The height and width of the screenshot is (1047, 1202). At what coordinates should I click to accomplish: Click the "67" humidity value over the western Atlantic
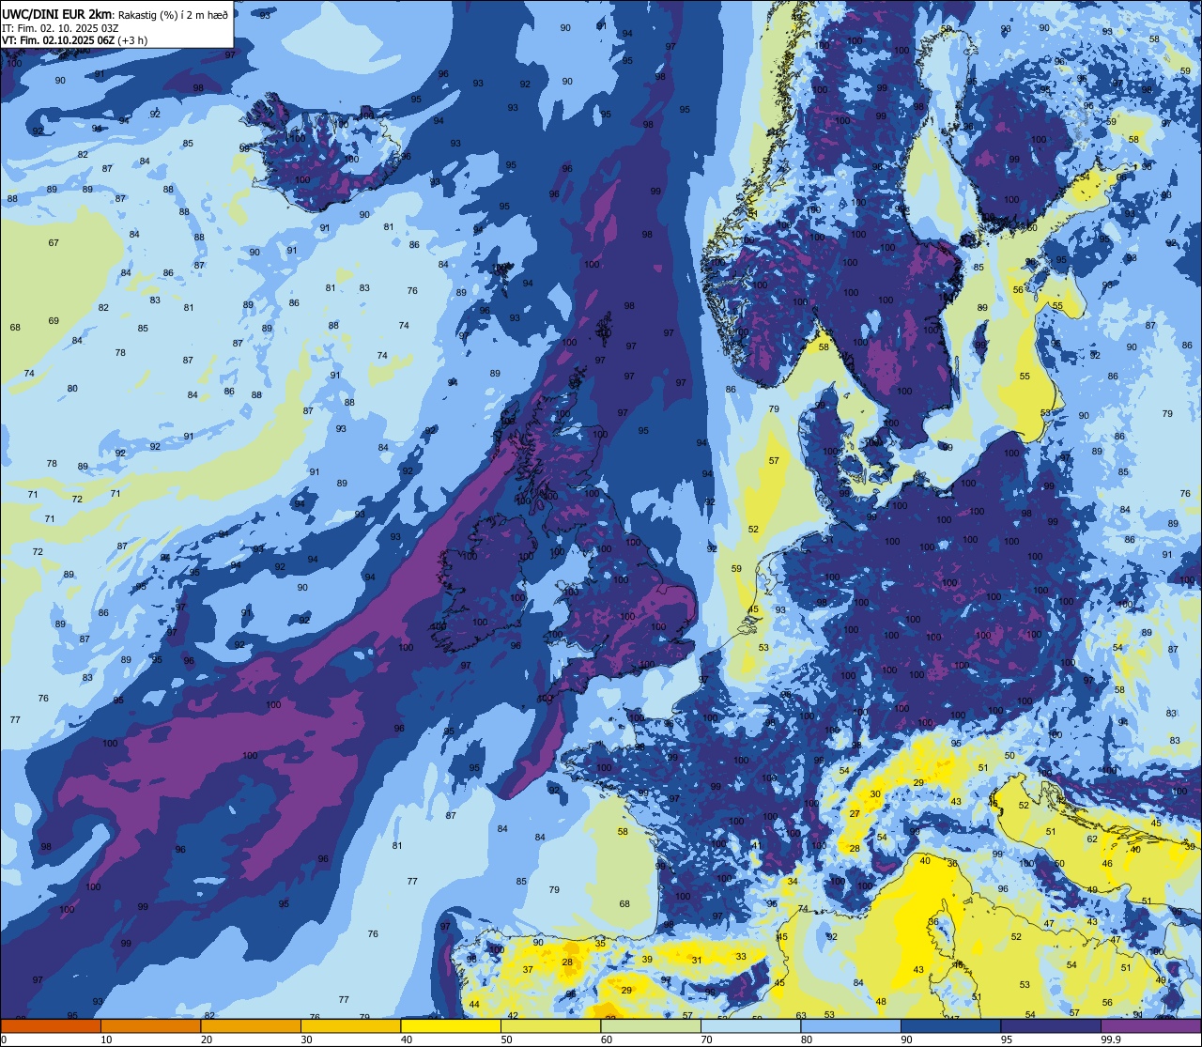(x=54, y=243)
